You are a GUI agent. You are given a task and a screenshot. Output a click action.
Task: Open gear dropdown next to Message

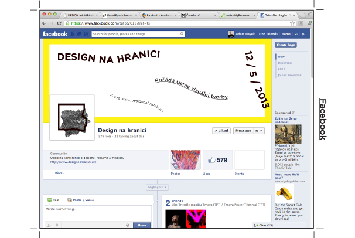(x=260, y=131)
